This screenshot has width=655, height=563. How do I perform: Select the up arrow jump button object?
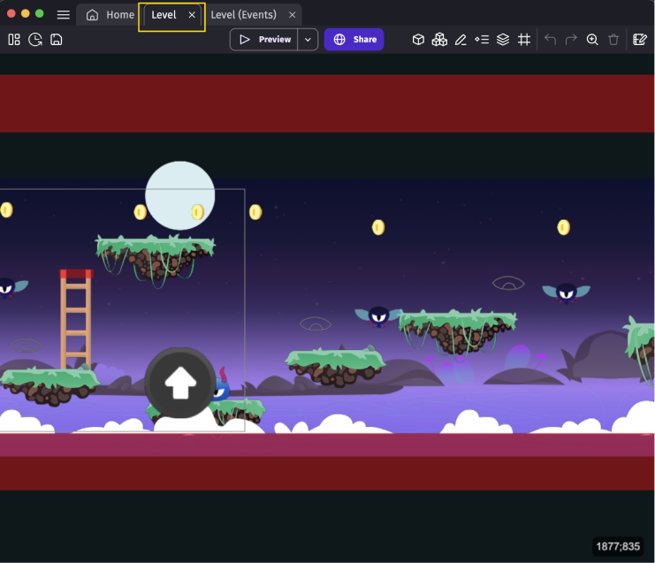180,383
